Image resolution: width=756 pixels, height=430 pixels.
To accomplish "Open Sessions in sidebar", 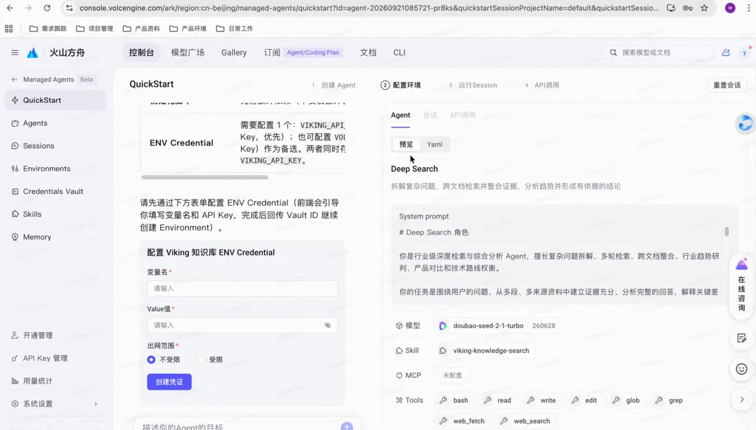I will pos(56,146).
